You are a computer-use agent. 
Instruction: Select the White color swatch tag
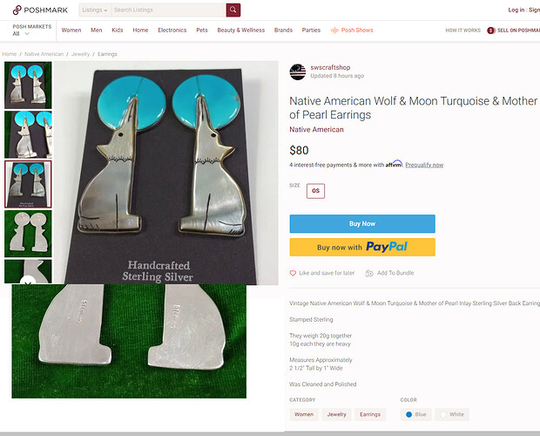pos(452,414)
